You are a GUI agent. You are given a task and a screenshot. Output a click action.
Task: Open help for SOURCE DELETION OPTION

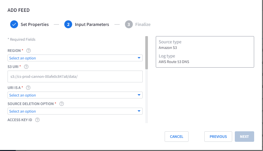tap(62, 104)
